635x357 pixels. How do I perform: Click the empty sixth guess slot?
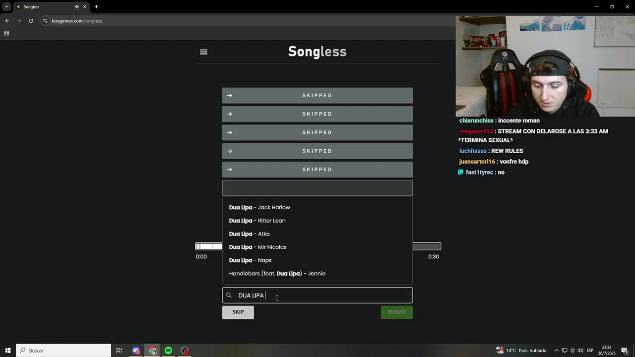click(x=317, y=188)
